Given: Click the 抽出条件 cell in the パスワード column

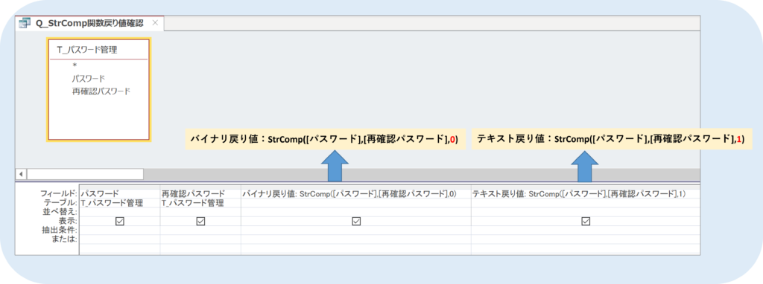Looking at the screenshot, I should click(120, 230).
